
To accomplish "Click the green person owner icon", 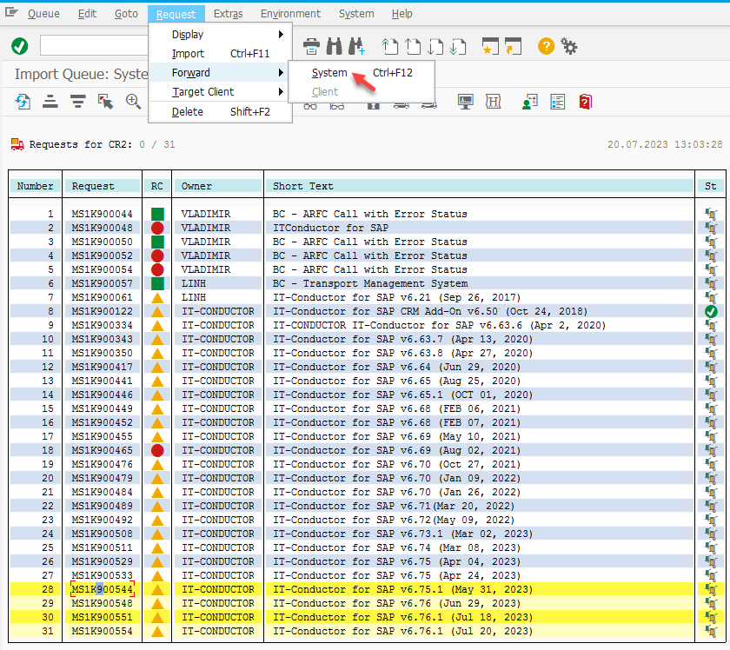I will (530, 101).
